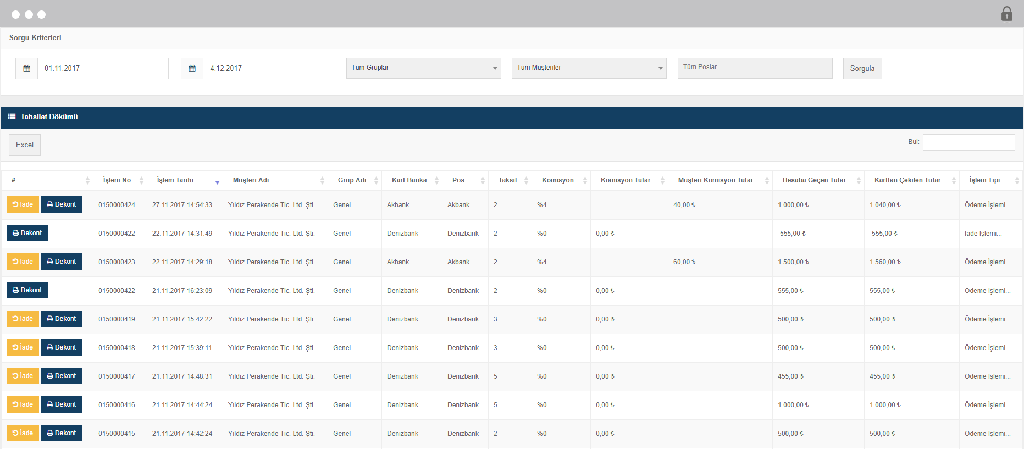Sort by Komisyon column header
1024x449 pixels.
tap(561, 180)
